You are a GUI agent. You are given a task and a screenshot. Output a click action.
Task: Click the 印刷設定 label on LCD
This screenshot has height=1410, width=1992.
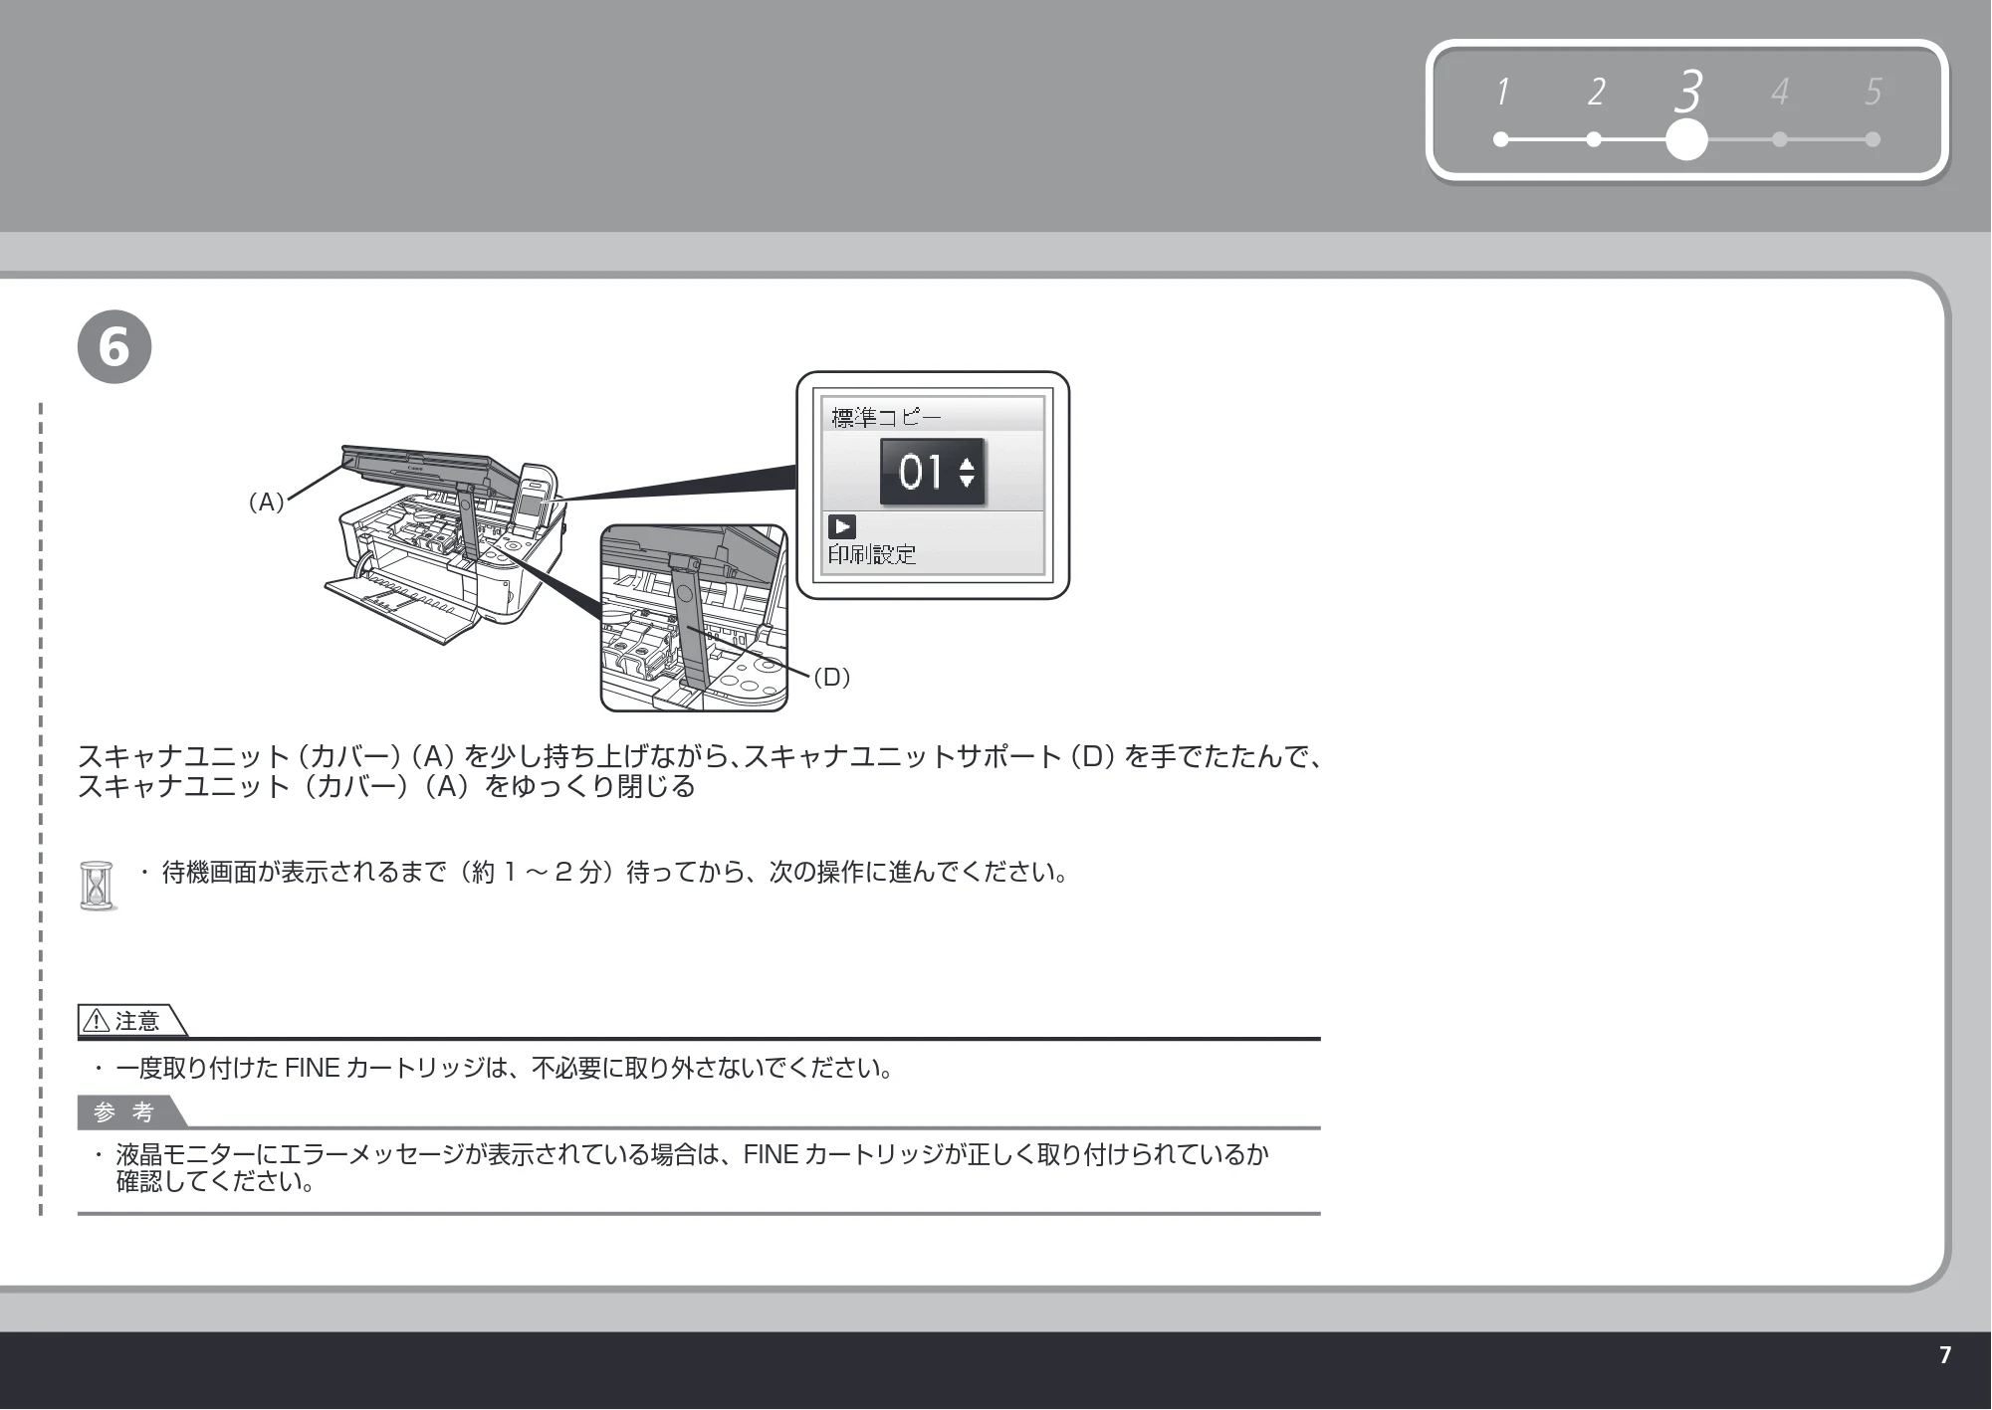point(872,555)
